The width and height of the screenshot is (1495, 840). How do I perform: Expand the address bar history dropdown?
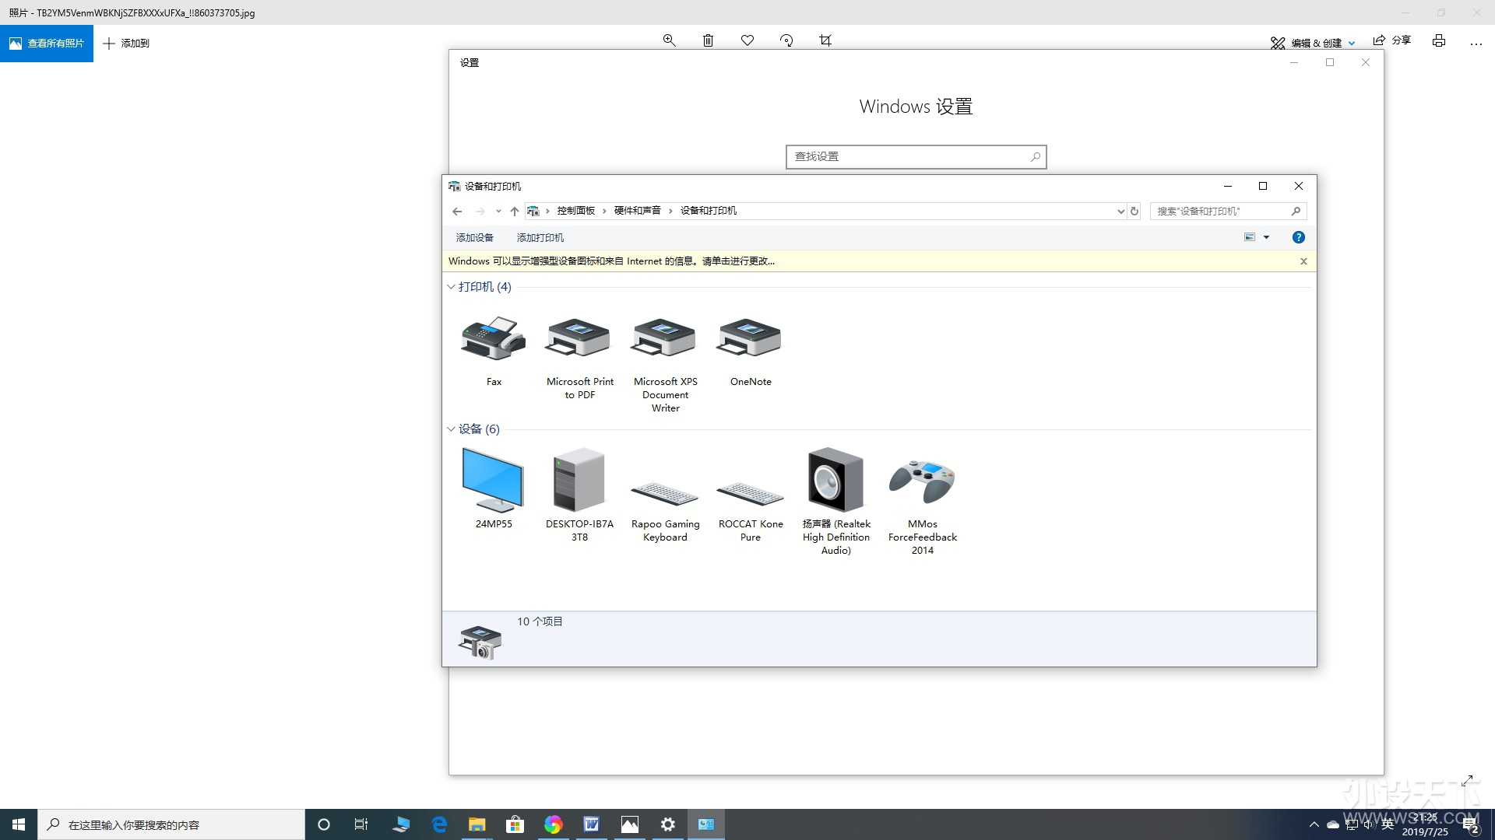1120,211
